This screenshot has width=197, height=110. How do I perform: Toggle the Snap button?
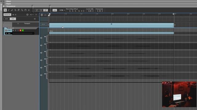pos(55,10)
